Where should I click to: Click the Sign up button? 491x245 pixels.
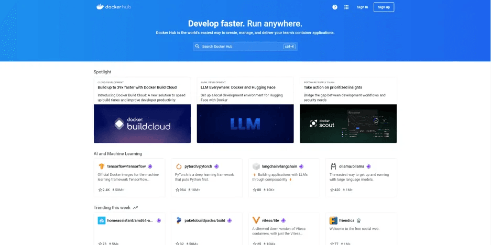click(x=384, y=7)
